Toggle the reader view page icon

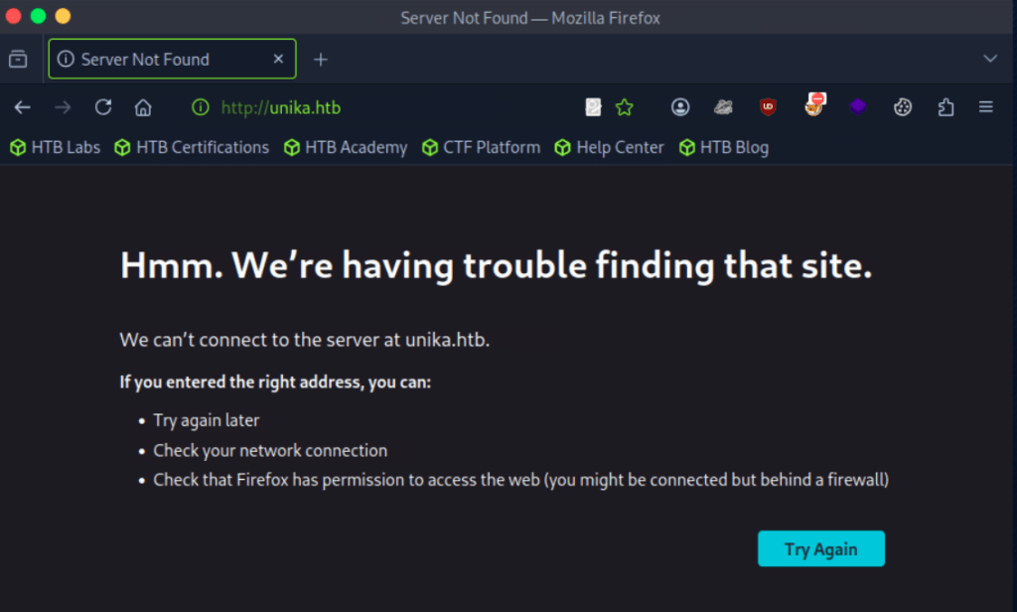tap(593, 107)
